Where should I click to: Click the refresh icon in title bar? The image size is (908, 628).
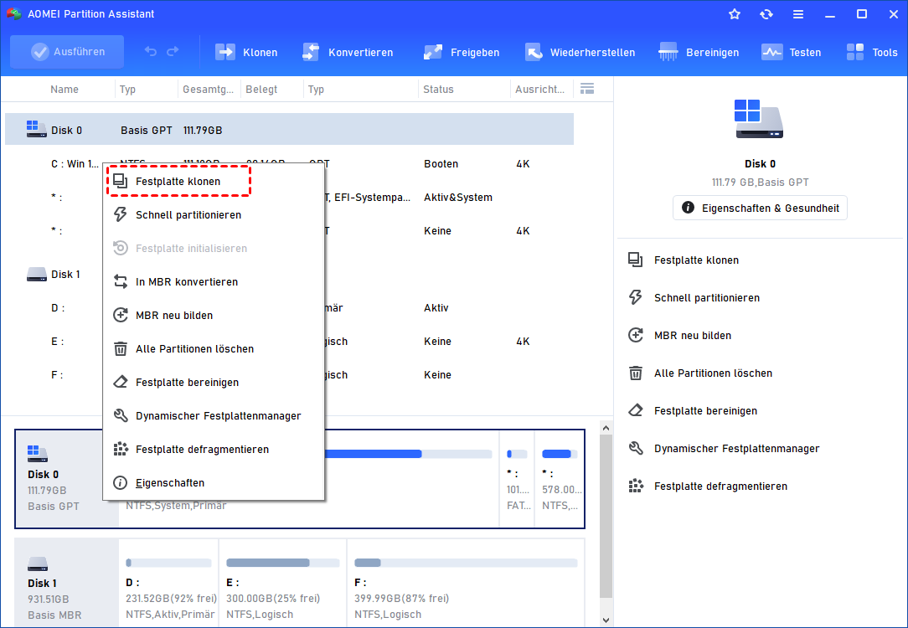[x=766, y=14]
